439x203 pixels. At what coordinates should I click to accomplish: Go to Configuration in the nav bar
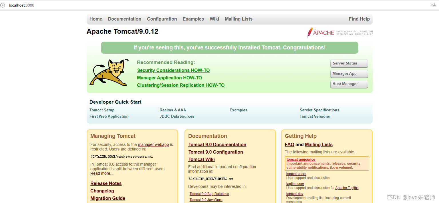(162, 19)
